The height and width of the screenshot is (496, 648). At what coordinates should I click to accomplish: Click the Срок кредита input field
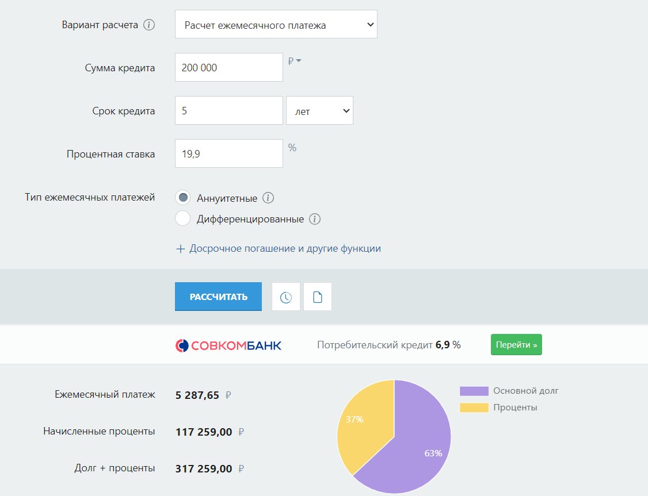click(229, 110)
